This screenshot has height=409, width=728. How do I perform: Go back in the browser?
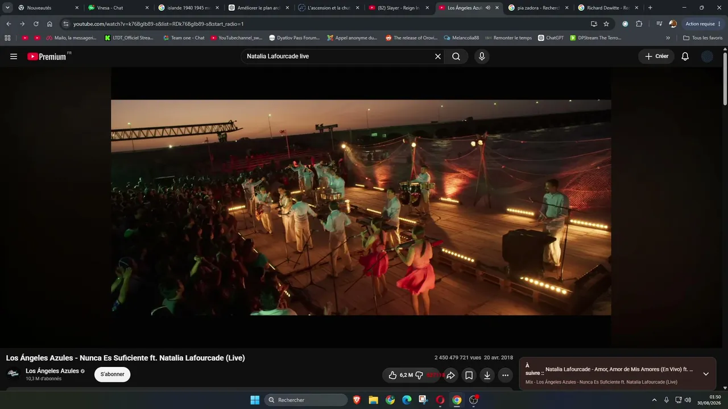[9, 24]
